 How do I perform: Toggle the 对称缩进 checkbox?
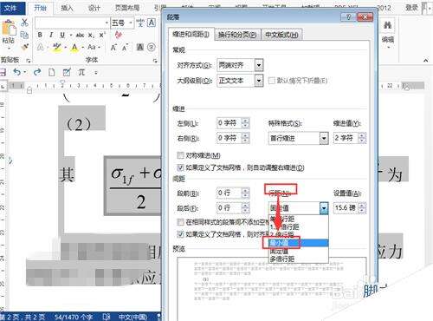point(180,155)
